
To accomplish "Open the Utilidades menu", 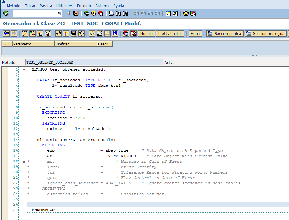I will (64, 6).
